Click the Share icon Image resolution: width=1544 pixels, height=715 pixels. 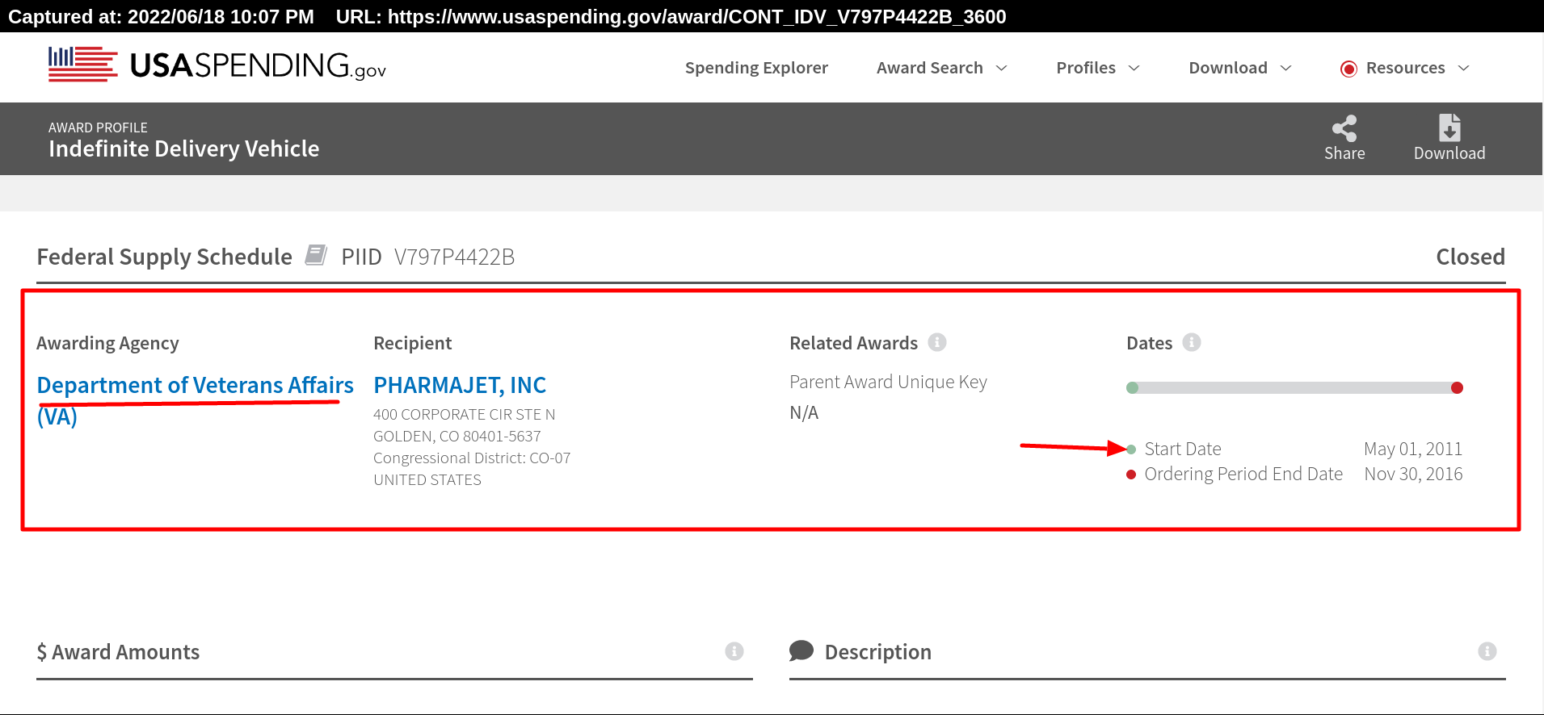click(1344, 128)
